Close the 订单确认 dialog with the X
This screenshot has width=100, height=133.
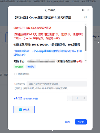click(x=88, y=10)
